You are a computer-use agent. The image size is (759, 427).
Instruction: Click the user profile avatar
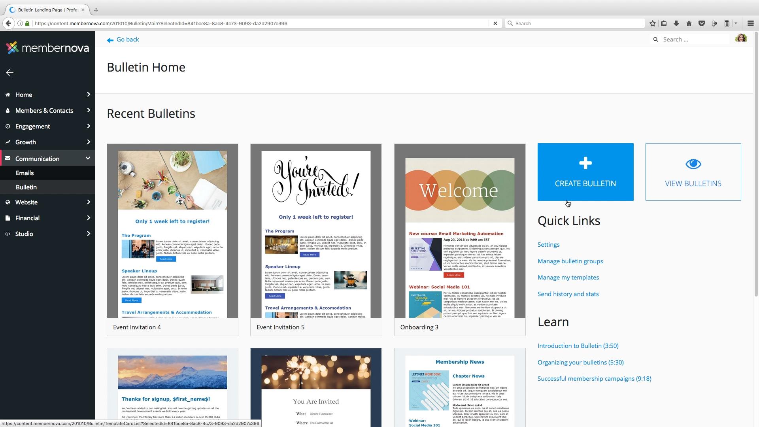[741, 39]
